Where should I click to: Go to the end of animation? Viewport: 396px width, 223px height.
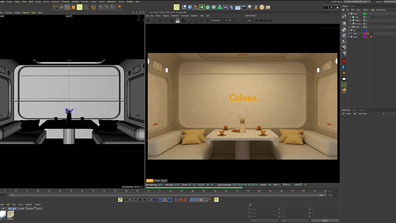[x=155, y=200]
